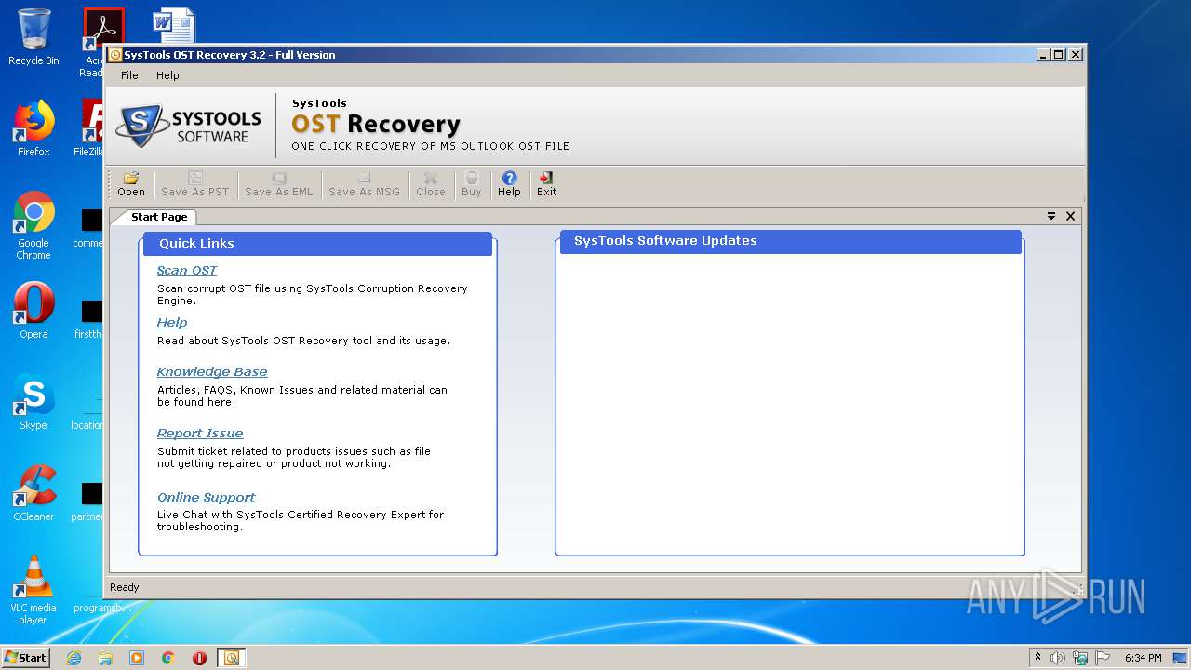Click the OST Recovery title bar app icon
This screenshot has width=1191, height=670.
115,55
